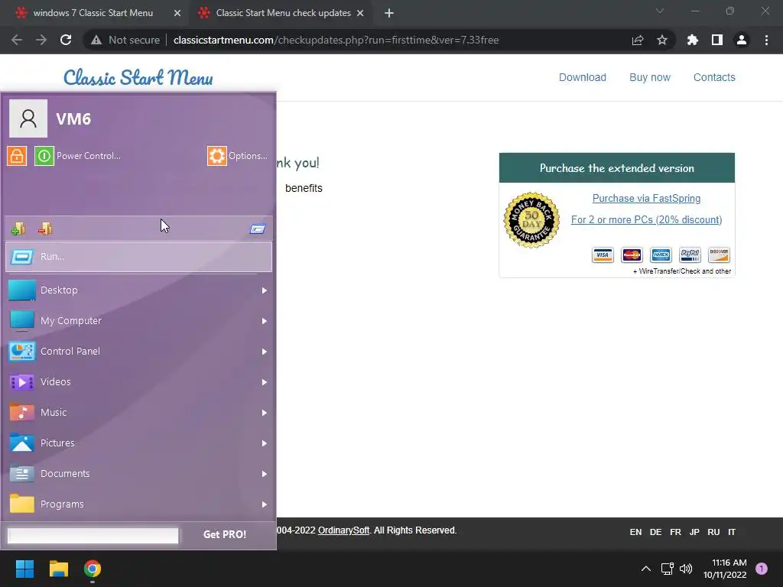
Task: Click the browser address bar URL
Action: [x=336, y=40]
